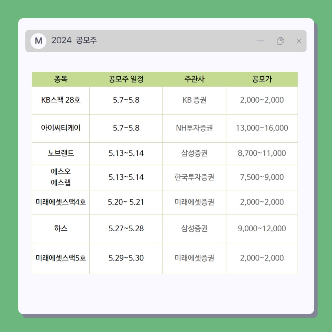
Task: Click the '공모가' column header
Action: (x=262, y=79)
